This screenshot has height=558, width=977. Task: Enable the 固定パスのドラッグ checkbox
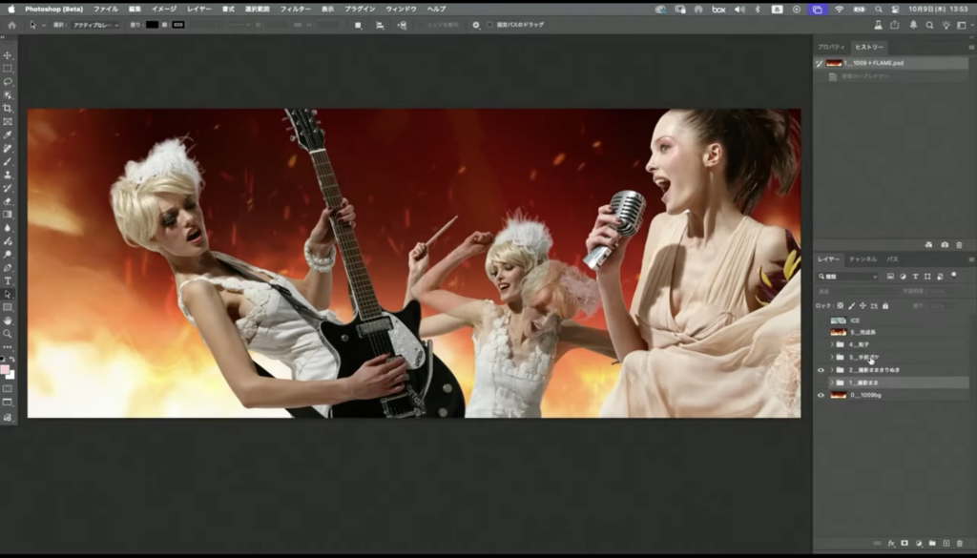(x=489, y=25)
